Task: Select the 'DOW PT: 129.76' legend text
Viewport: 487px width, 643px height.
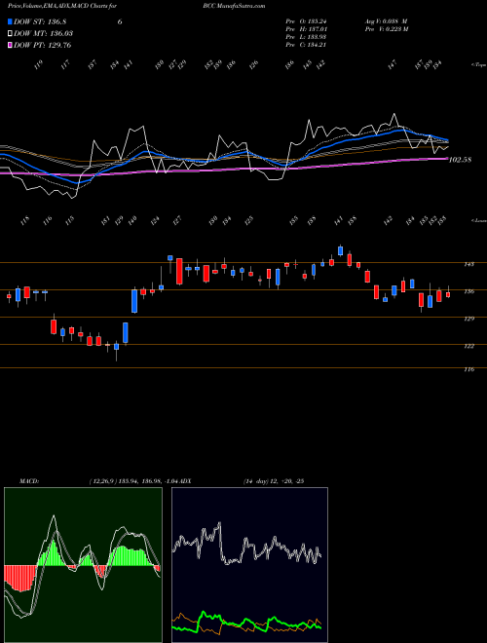Action: 42,45
